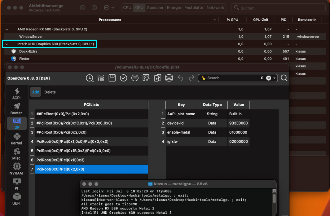Select the WindowServer process row
Screen dimensions: 330x216
coord(165,37)
